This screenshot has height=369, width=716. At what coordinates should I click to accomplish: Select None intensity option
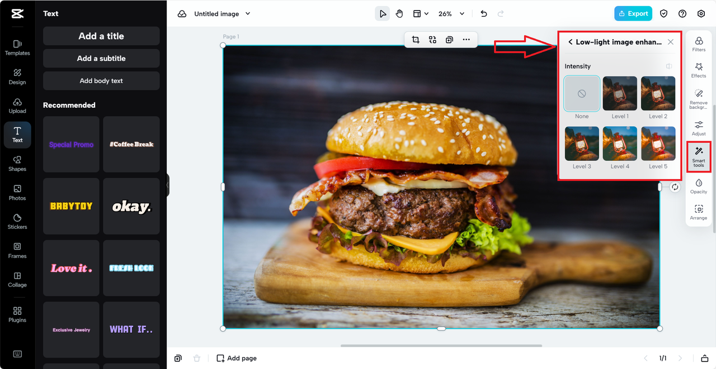click(x=582, y=94)
